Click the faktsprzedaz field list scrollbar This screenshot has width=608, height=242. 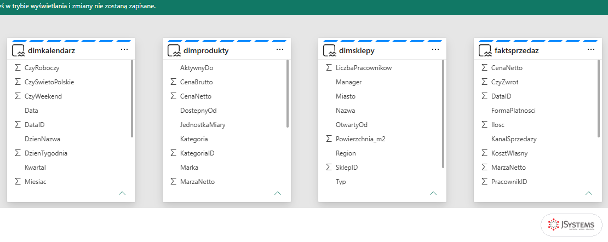click(x=599, y=99)
